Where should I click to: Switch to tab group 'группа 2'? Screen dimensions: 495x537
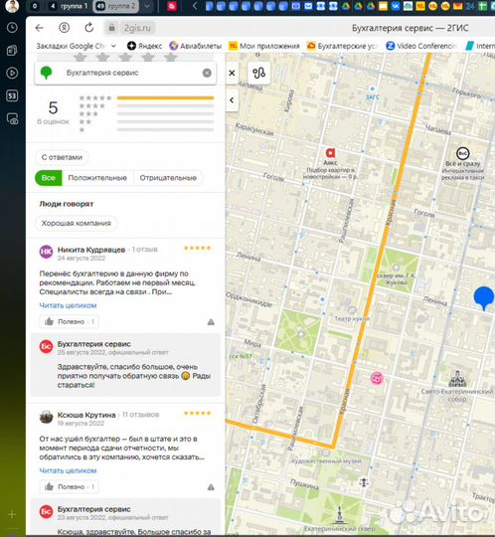[115, 6]
